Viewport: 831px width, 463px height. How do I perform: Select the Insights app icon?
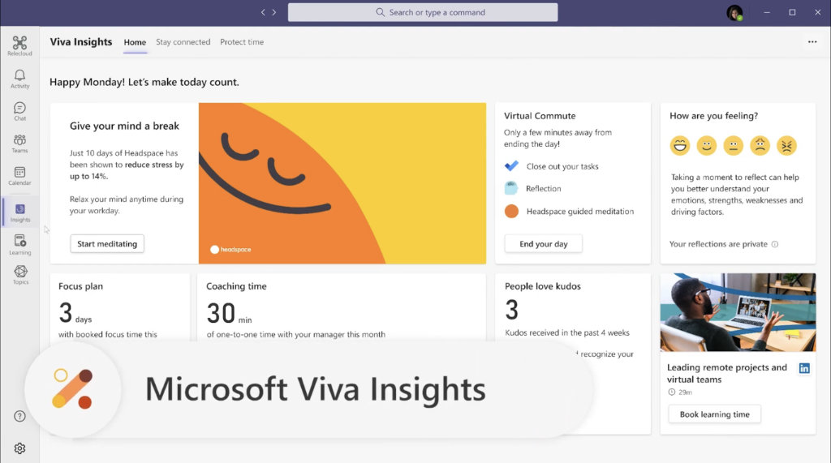click(x=20, y=212)
